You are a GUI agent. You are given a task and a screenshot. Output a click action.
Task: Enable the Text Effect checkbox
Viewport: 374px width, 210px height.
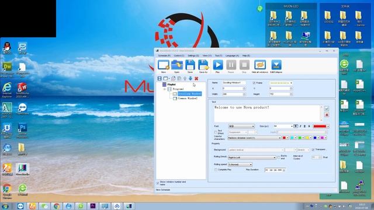click(x=216, y=132)
